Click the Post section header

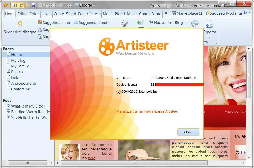point(7,101)
